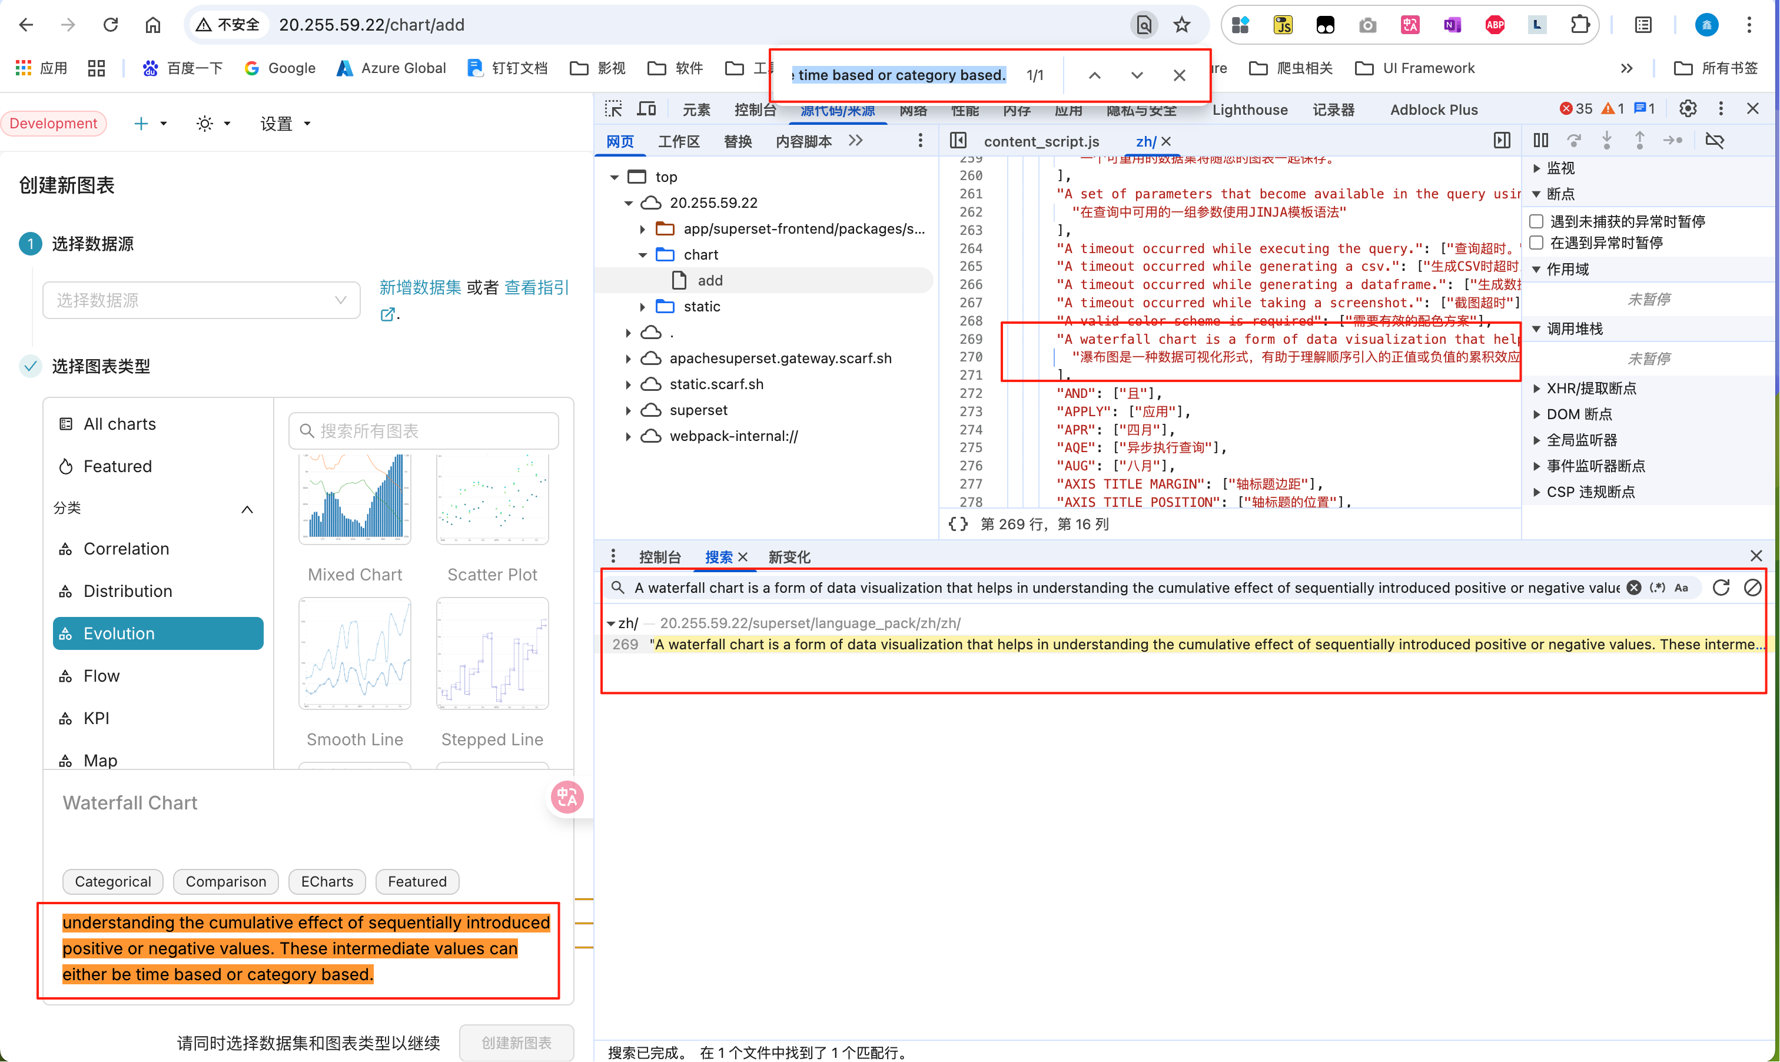Select the Smooth Line chart thumbnail

coord(355,653)
